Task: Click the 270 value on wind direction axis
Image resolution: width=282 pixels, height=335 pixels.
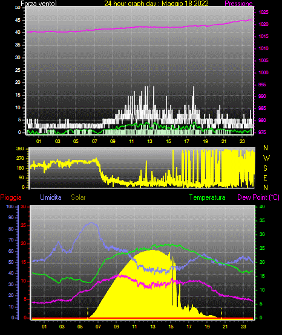Action: [20, 159]
